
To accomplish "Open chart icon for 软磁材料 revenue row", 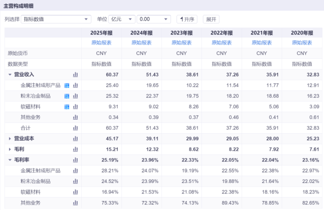I will [x=75, y=107].
